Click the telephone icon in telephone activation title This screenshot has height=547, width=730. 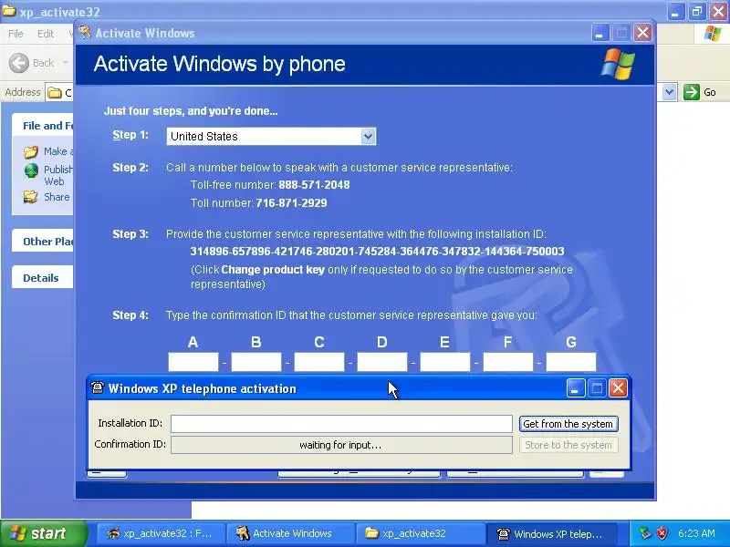(x=98, y=387)
